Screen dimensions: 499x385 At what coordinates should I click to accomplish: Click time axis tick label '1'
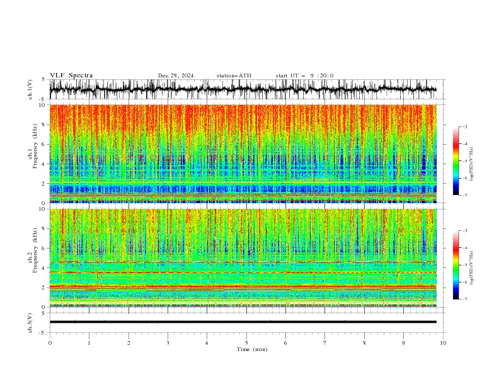pos(89,343)
